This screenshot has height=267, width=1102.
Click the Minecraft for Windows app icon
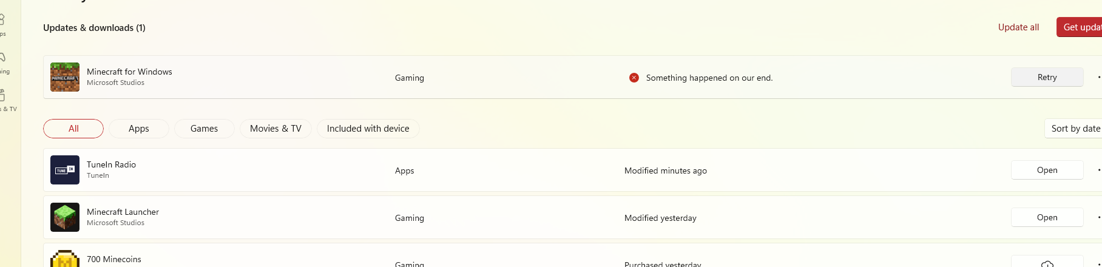65,77
